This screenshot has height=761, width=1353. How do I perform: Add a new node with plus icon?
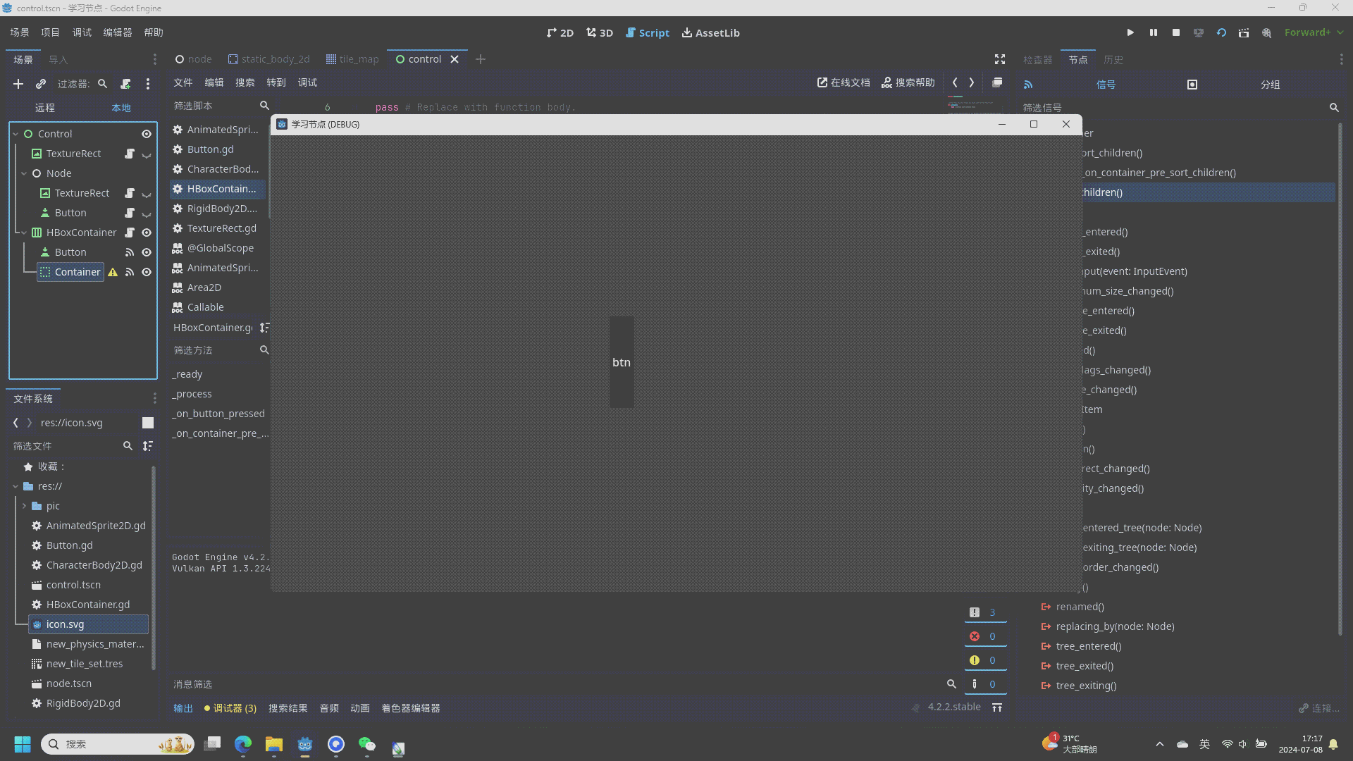[x=18, y=84]
